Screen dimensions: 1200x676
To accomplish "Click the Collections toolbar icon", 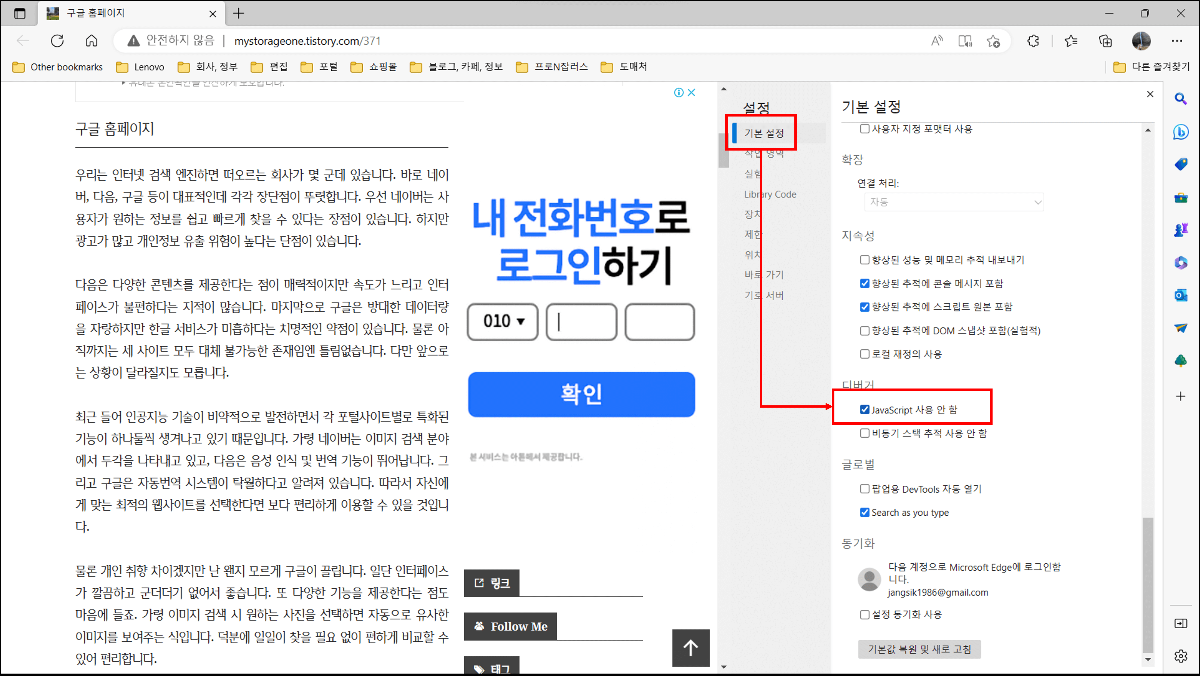I will pos(1105,41).
